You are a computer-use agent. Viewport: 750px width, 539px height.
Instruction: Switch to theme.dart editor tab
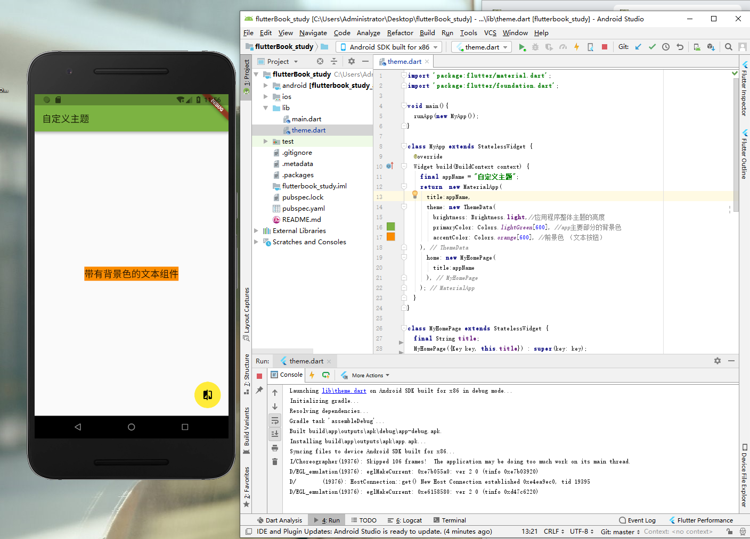pyautogui.click(x=404, y=61)
